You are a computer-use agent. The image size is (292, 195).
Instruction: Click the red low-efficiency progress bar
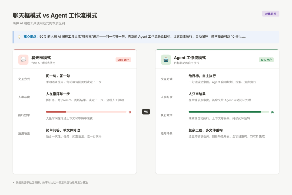86,112
